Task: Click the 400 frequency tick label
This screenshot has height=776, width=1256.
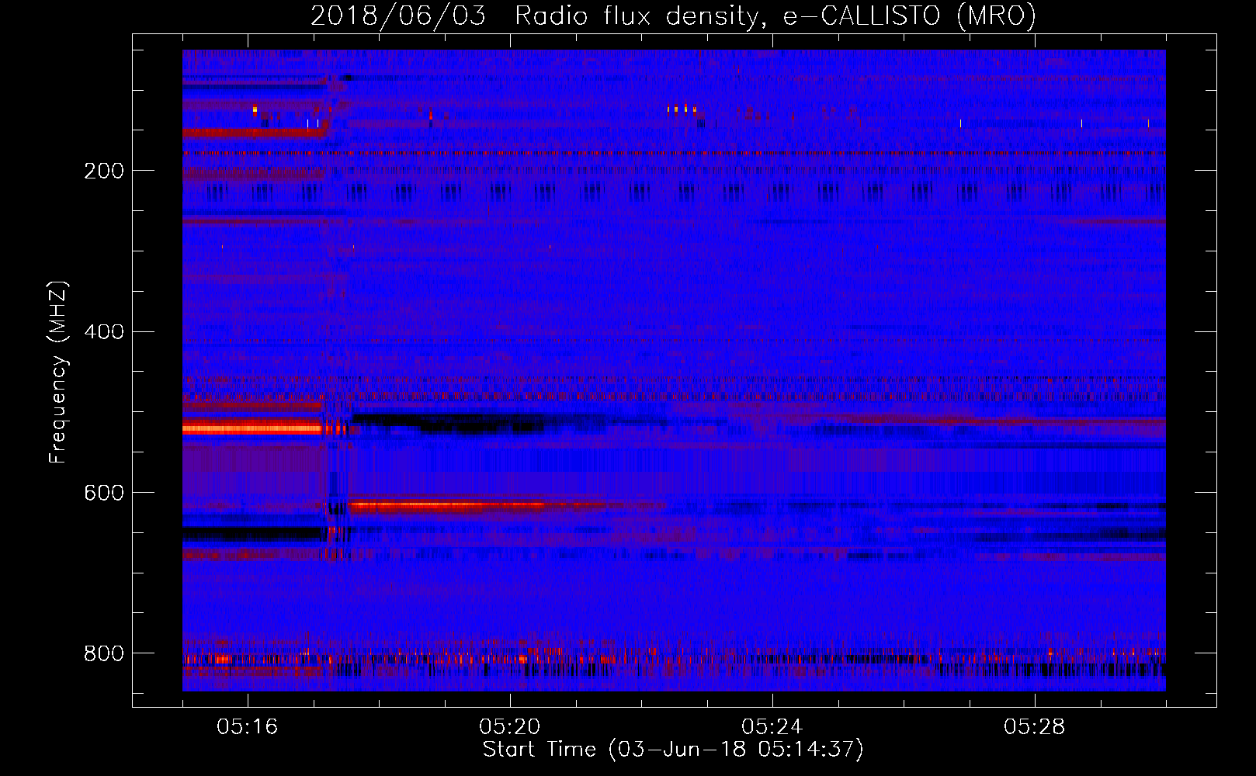Action: 104,332
